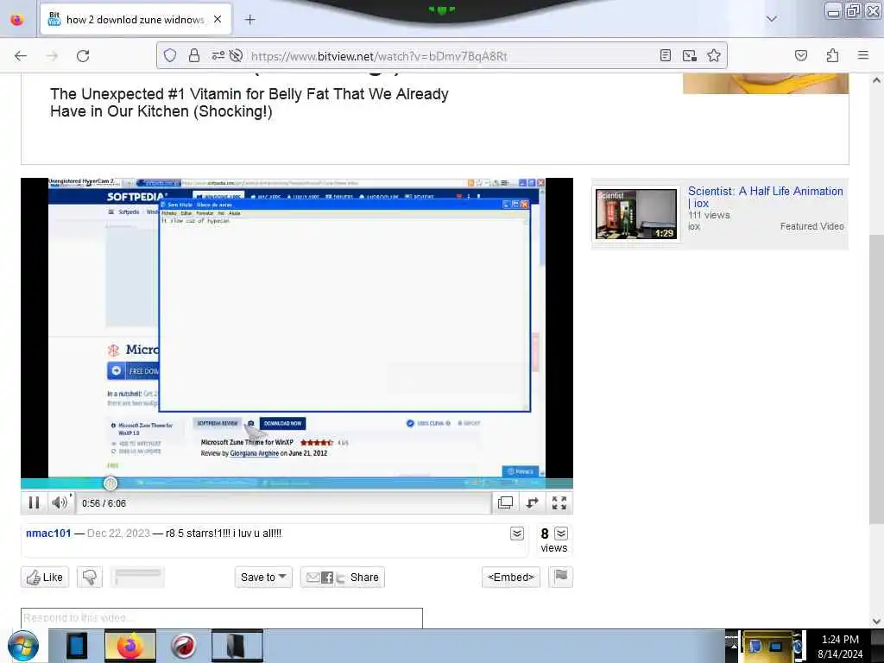This screenshot has width=884, height=663.
Task: Click the loop arrows icon in the player
Action: [x=532, y=503]
